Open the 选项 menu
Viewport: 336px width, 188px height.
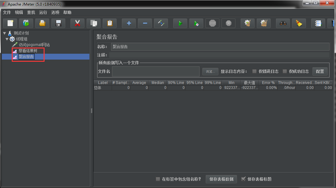(55, 12)
